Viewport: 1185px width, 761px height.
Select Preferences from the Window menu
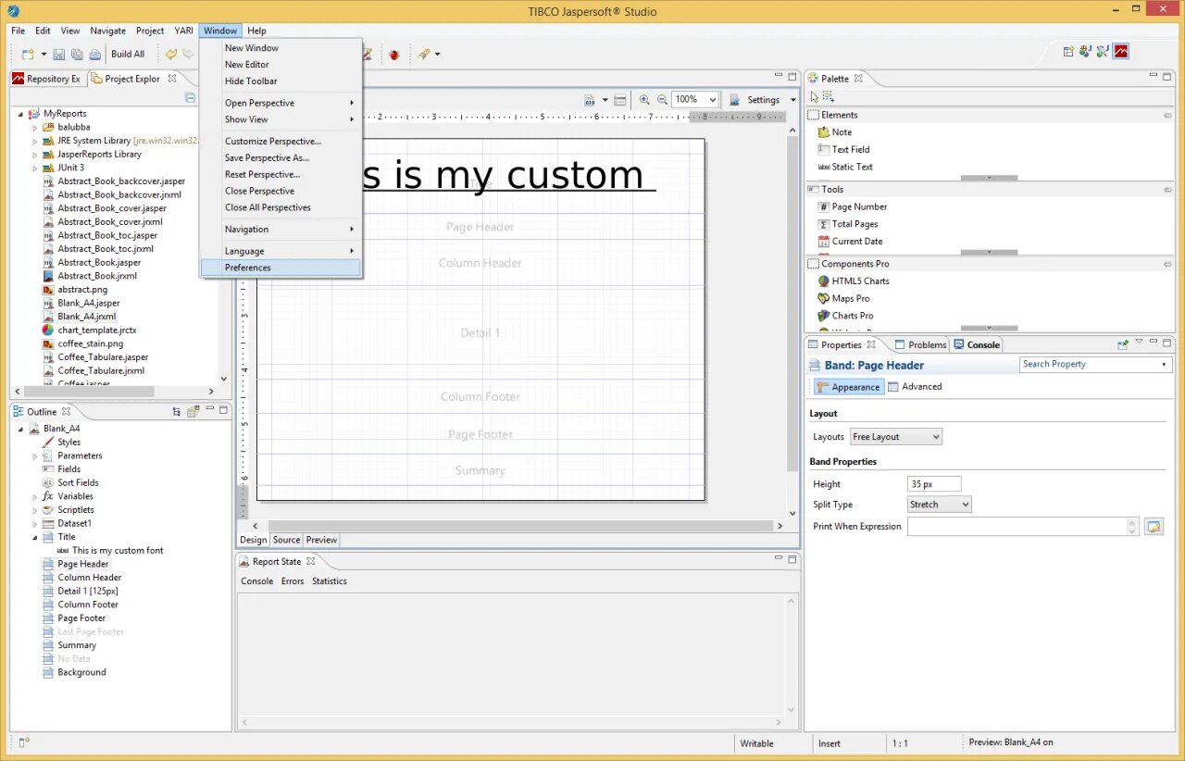click(x=247, y=267)
